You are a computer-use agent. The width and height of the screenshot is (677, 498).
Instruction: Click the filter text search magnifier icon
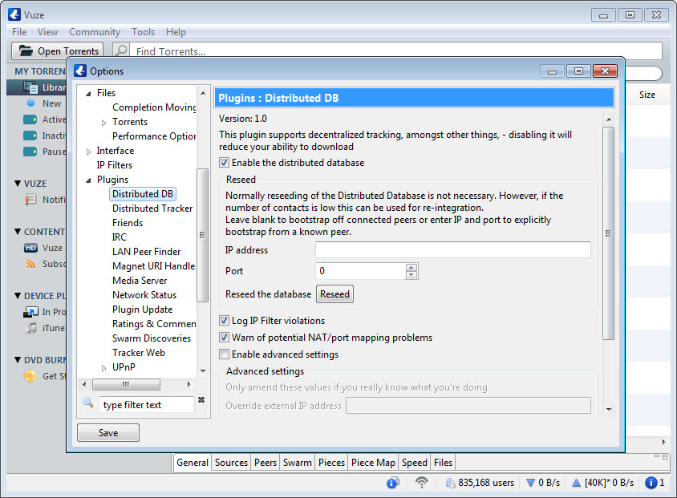tap(88, 403)
